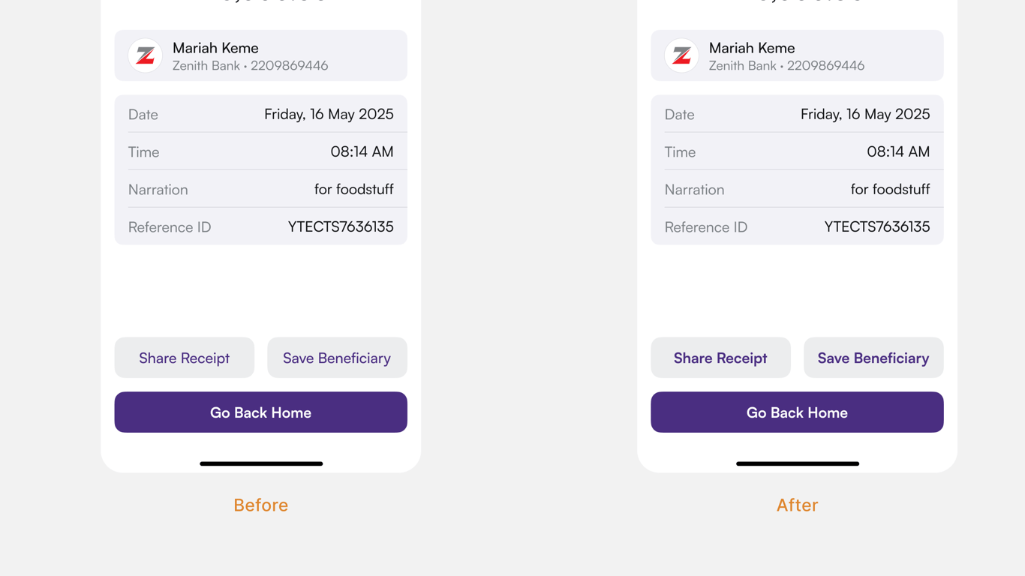Click Go Back Home in After mockup
Viewport: 1025px width, 576px height.
point(797,412)
